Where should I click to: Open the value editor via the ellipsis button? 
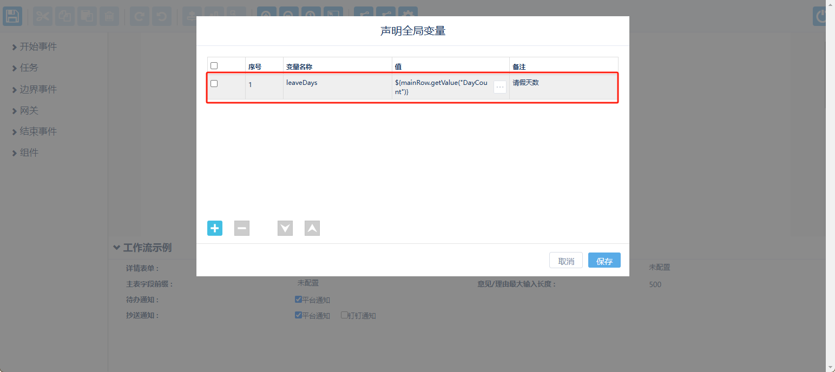tap(500, 87)
